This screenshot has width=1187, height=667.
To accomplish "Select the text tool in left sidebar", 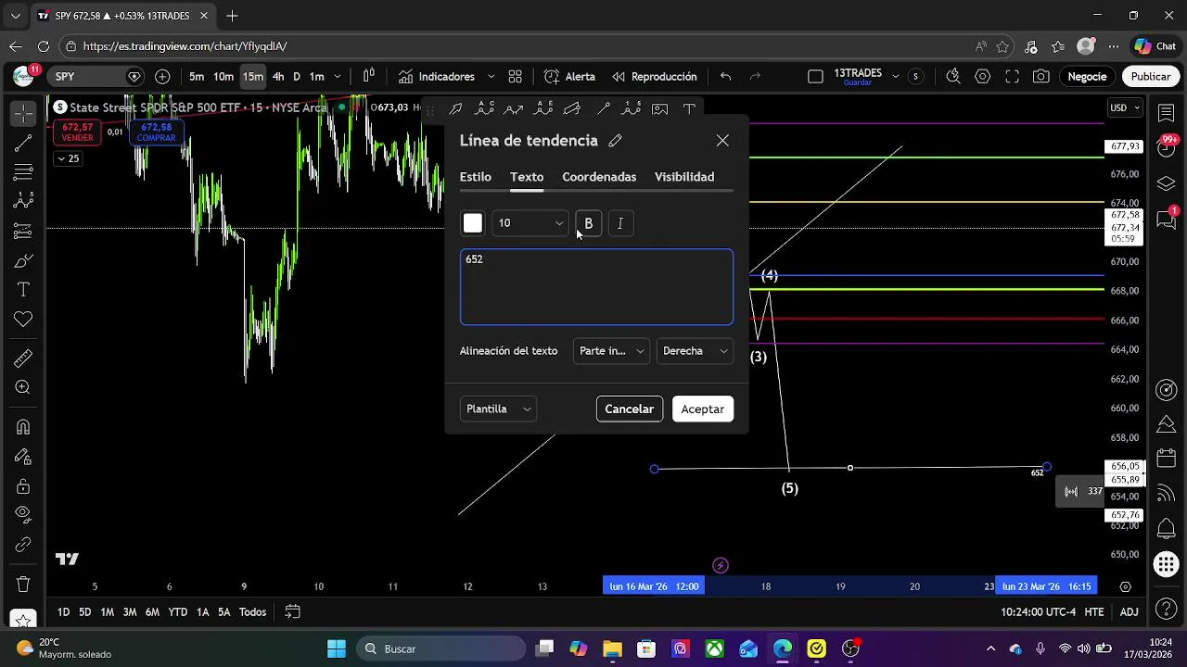I will [23, 290].
